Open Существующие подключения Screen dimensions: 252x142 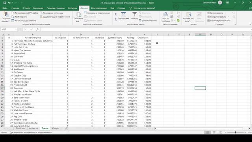(55, 17)
